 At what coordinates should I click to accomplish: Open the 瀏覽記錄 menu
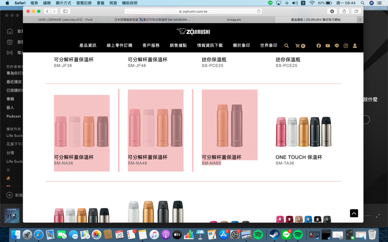[84, 3]
